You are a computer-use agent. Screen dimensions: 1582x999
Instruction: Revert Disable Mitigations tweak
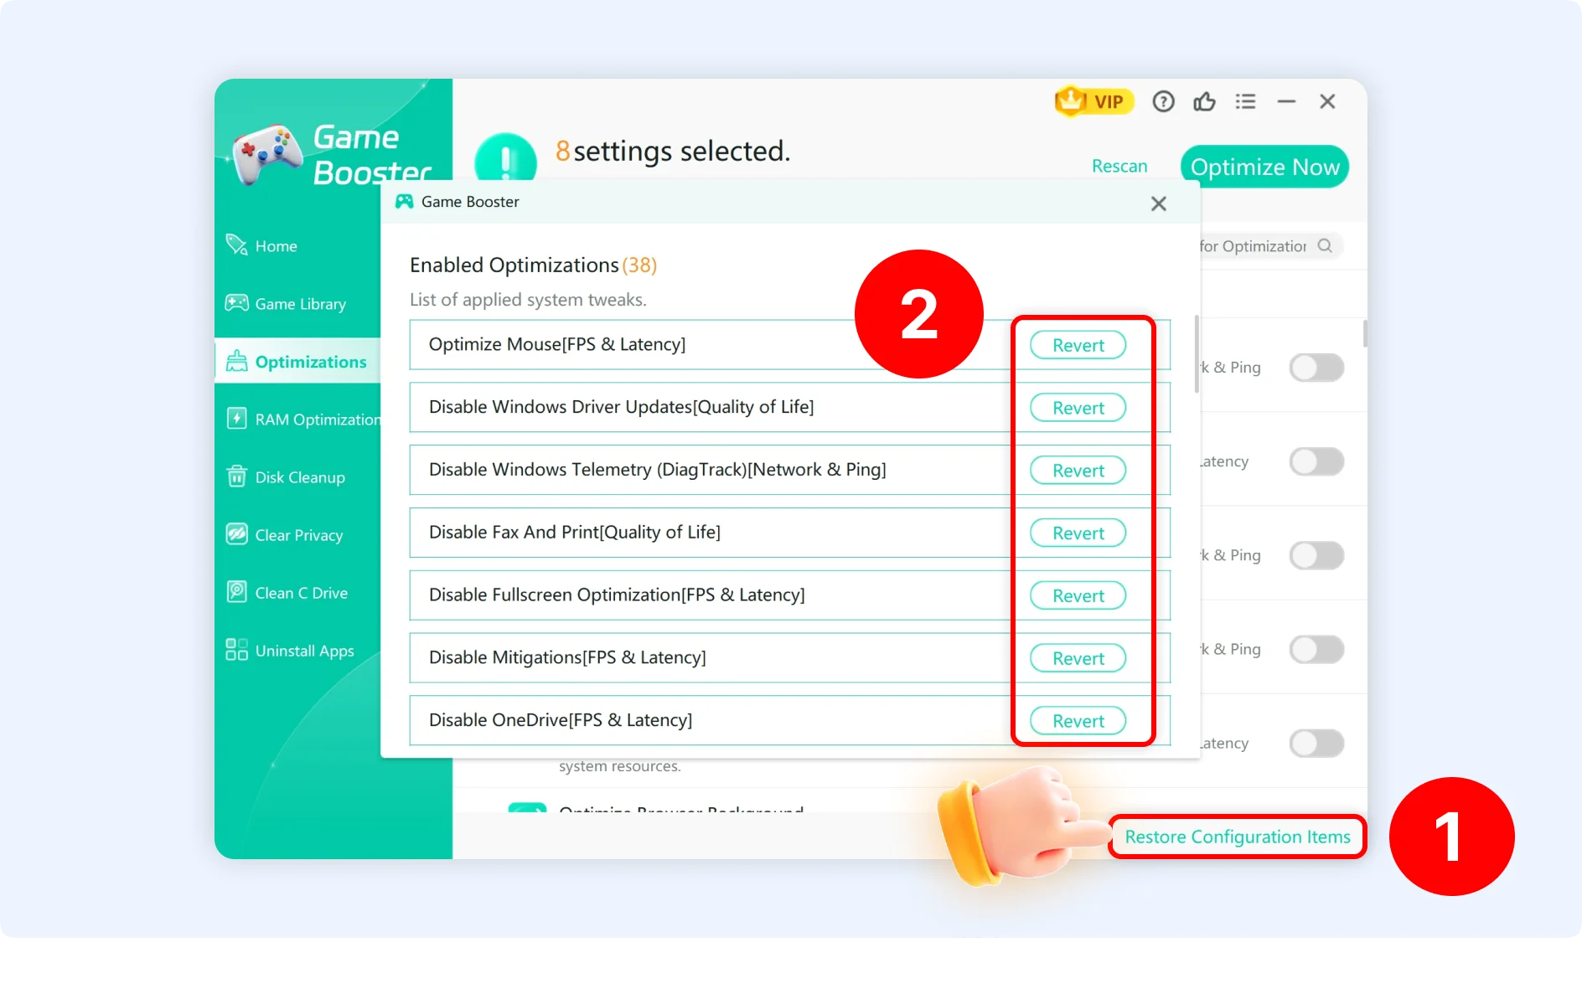pyautogui.click(x=1078, y=658)
